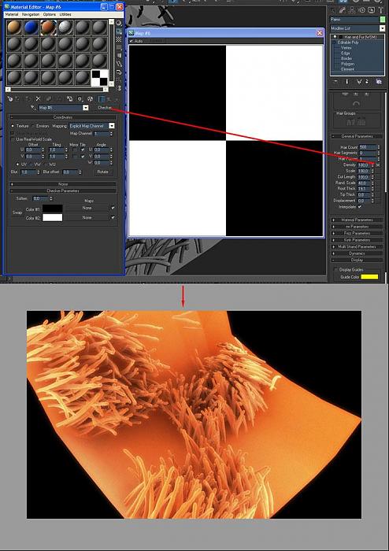This screenshot has height=551, width=389.
Task: Toggle the U Tile checkbox
Action: coord(83,150)
